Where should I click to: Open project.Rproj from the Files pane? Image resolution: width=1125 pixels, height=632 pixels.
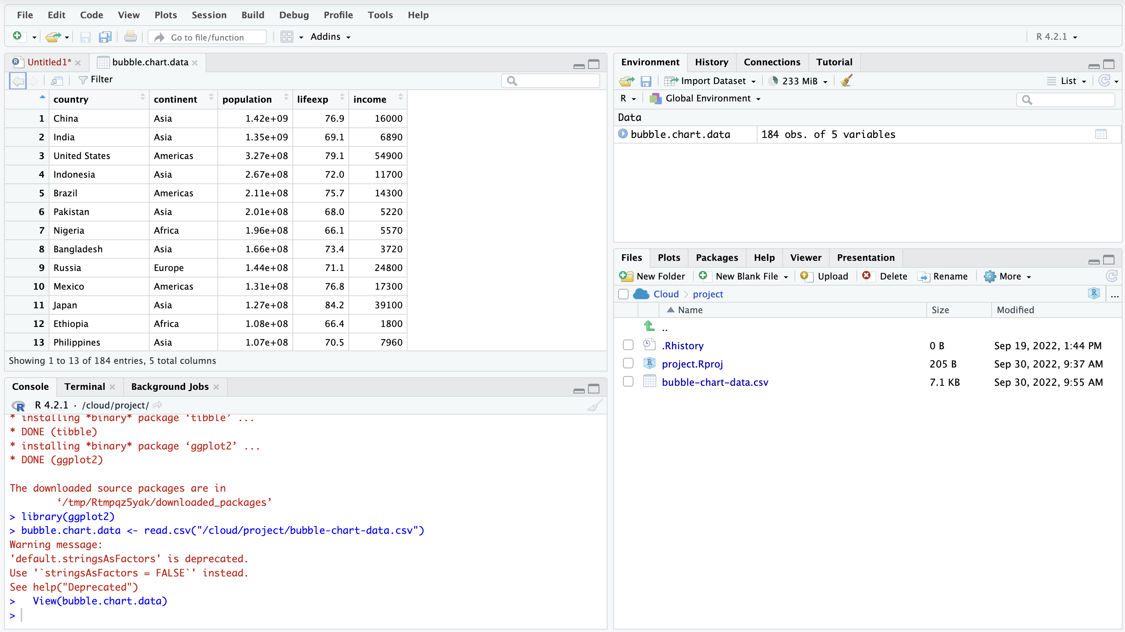(692, 363)
